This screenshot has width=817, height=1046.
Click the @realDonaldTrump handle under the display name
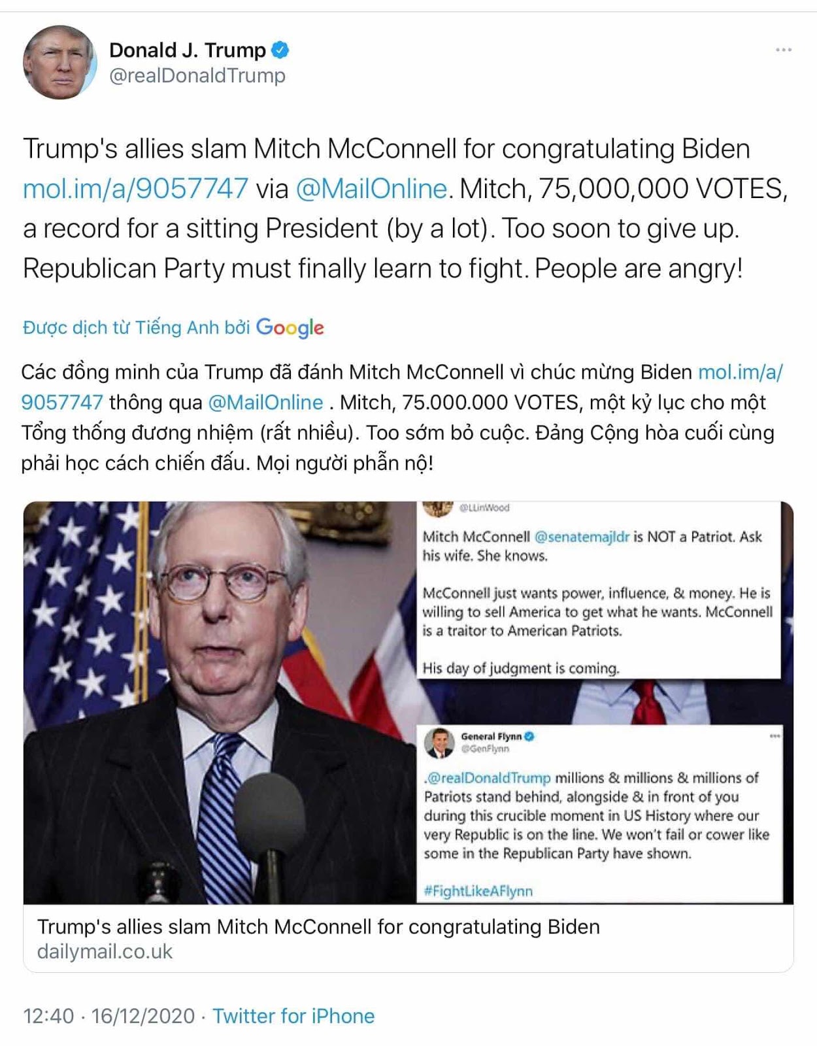click(197, 76)
